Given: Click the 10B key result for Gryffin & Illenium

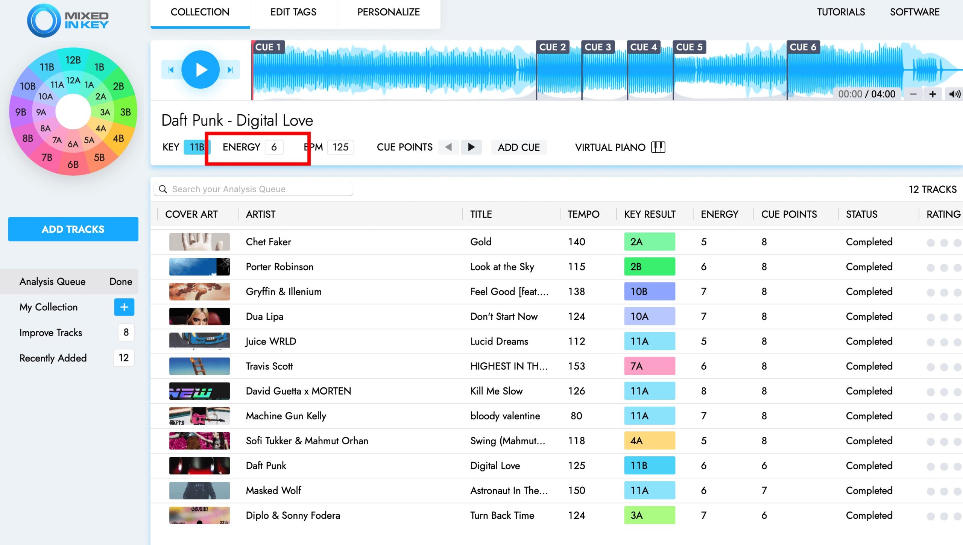Looking at the screenshot, I should pos(650,291).
